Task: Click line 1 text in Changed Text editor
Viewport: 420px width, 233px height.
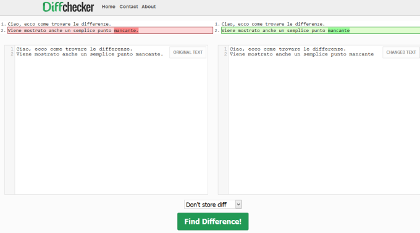Action: pyautogui.click(x=288, y=49)
